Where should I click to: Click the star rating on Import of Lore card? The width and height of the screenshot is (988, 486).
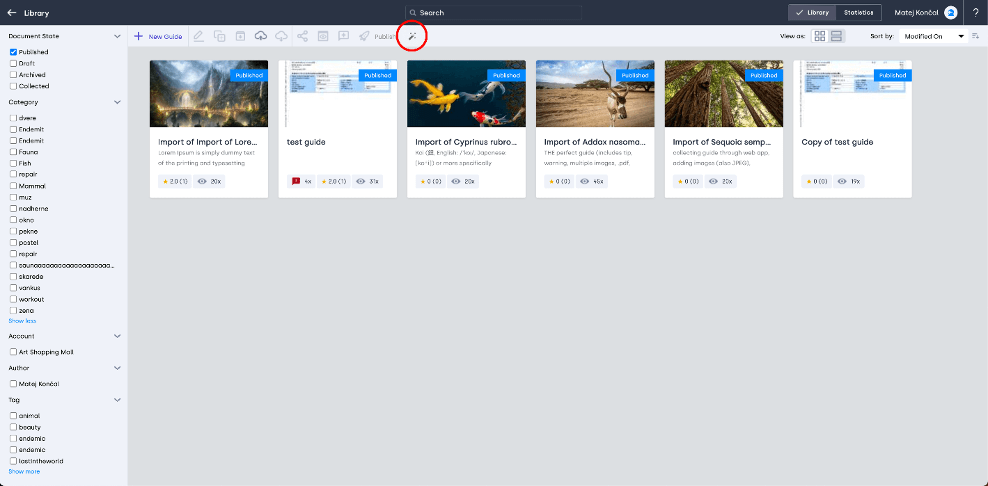[x=175, y=181]
